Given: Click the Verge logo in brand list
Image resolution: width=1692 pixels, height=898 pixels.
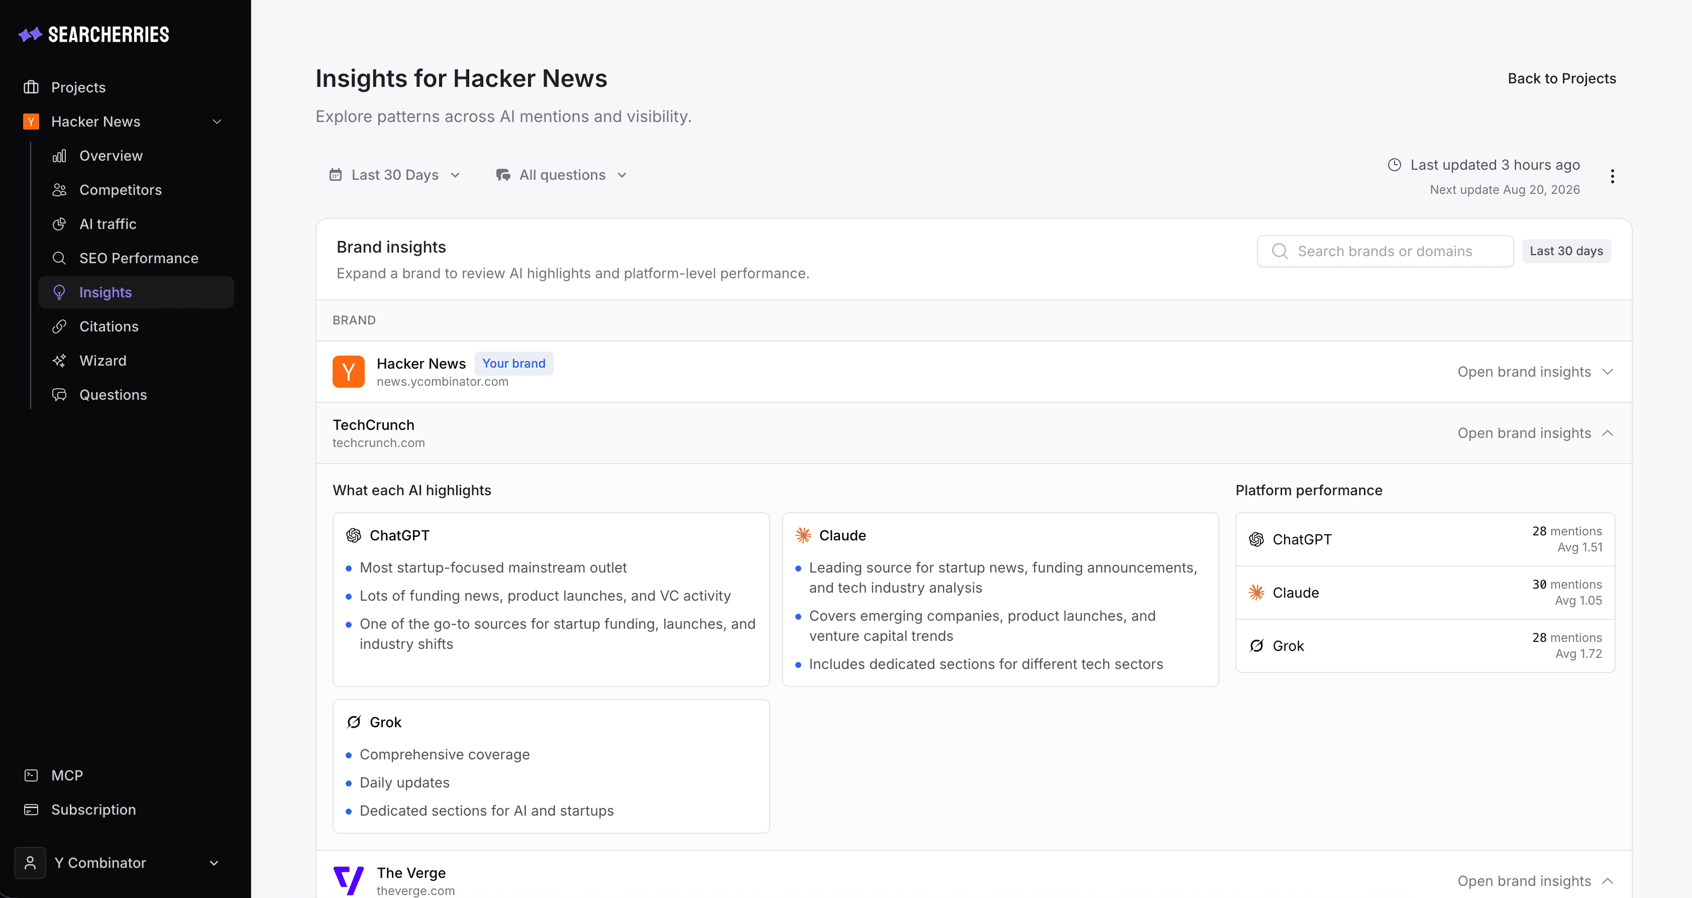Looking at the screenshot, I should coord(349,880).
